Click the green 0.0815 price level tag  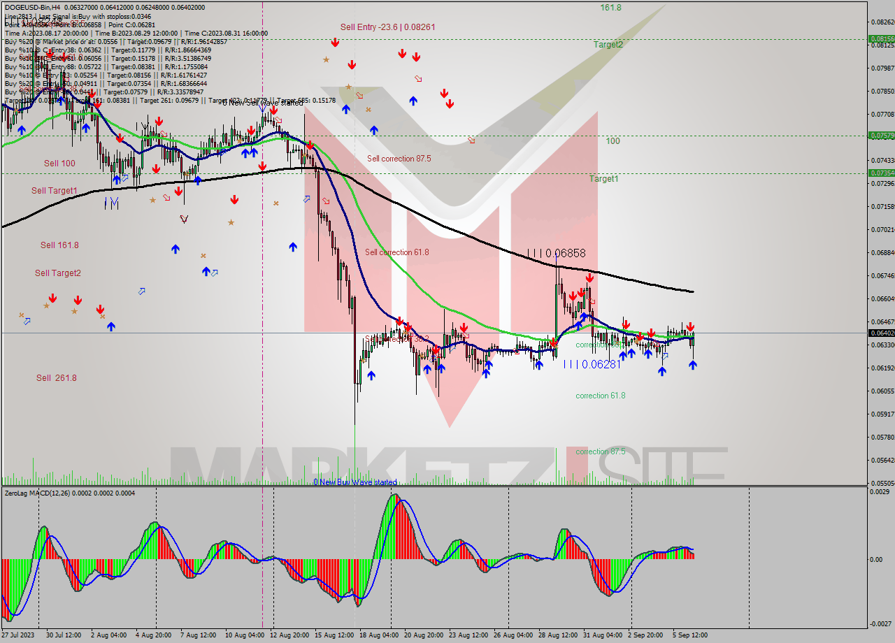point(881,39)
